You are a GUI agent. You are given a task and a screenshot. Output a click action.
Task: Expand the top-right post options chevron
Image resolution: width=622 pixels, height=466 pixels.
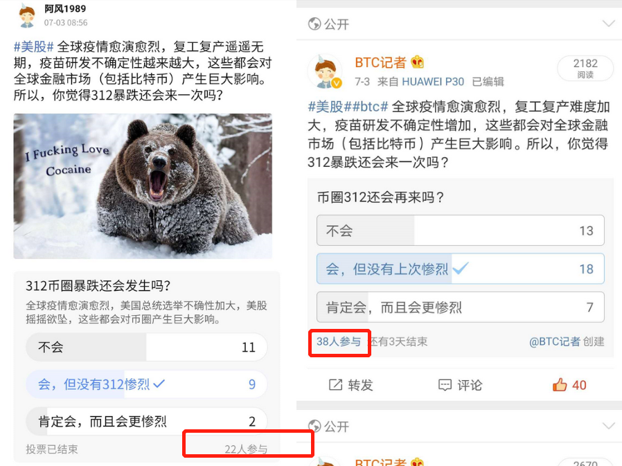click(x=608, y=24)
